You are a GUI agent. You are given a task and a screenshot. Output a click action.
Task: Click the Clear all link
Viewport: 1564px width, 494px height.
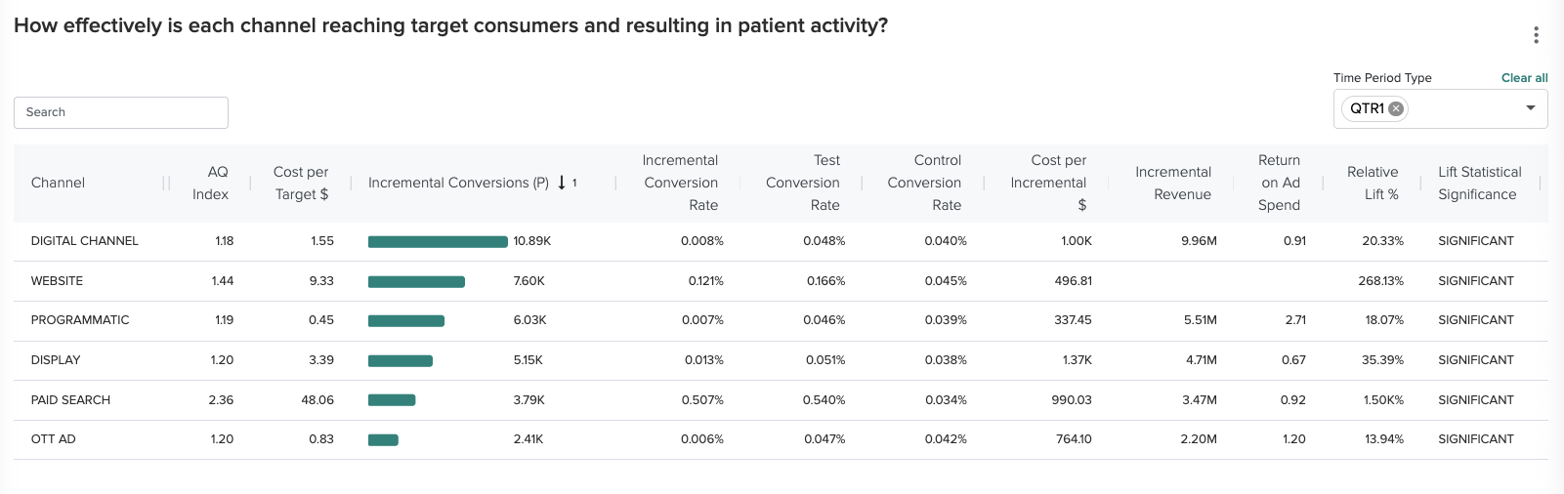(x=1524, y=78)
